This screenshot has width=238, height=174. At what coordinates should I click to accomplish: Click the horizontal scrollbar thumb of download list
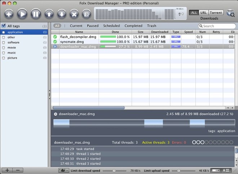(x=89, y=108)
